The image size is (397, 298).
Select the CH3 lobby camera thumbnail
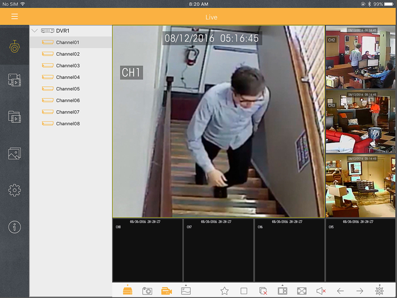[x=361, y=121]
